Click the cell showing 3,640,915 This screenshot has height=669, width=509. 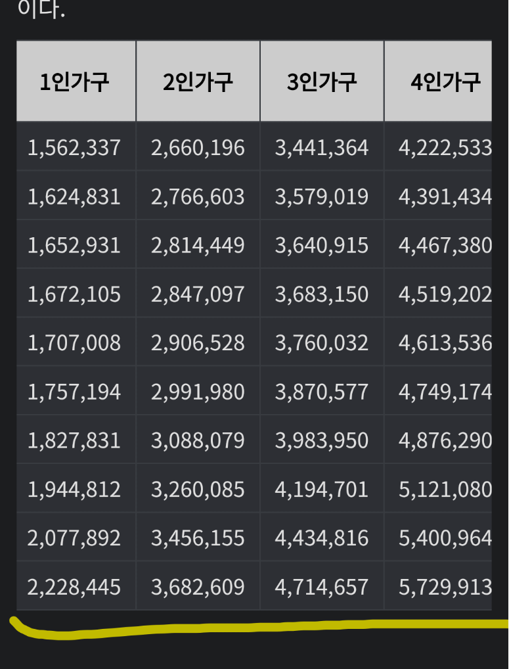(322, 244)
